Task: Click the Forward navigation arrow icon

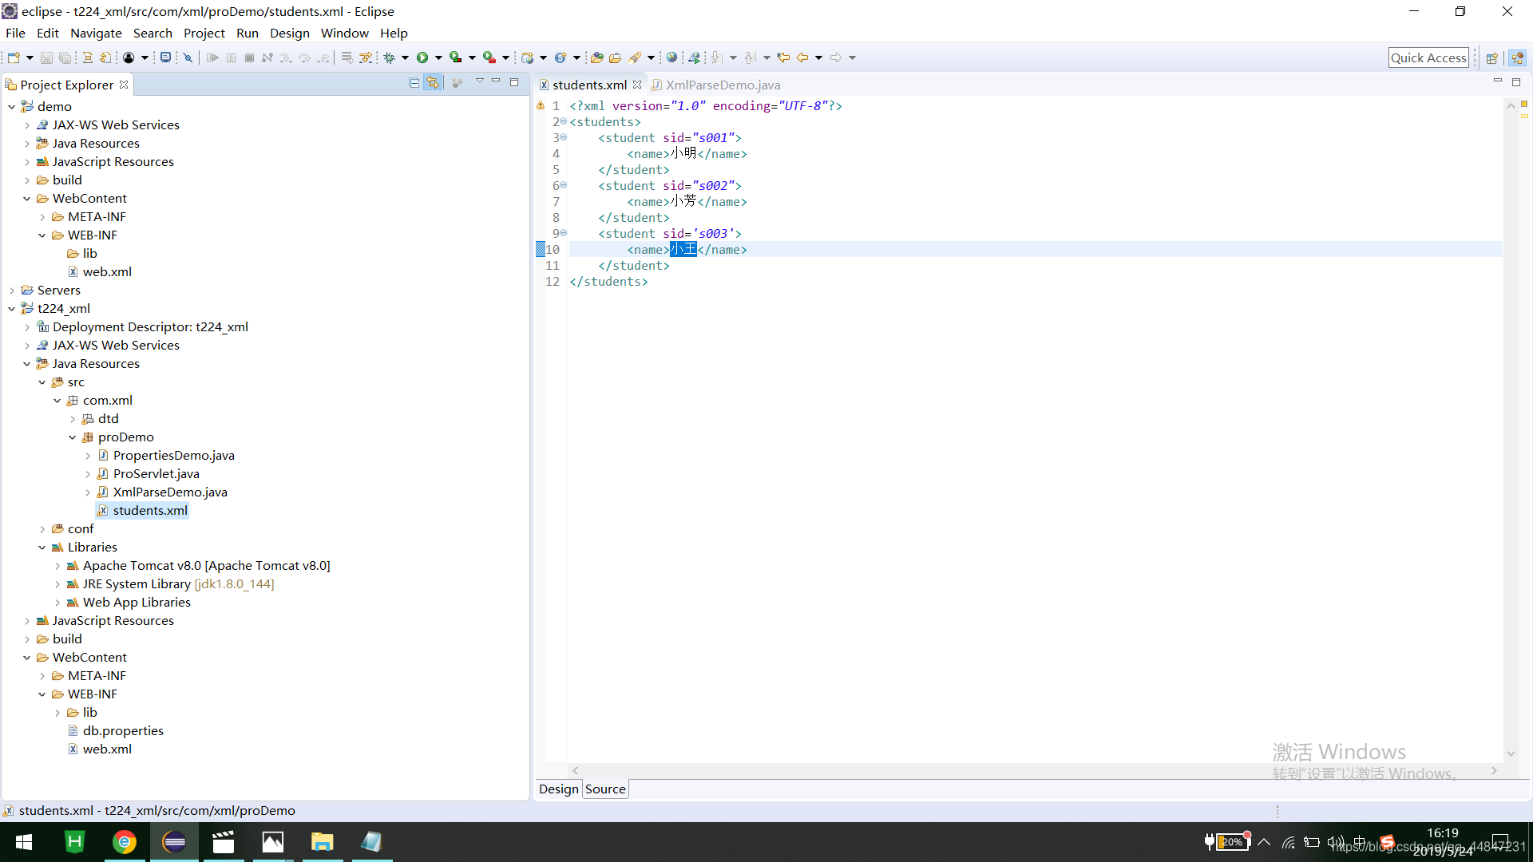Action: click(x=836, y=57)
